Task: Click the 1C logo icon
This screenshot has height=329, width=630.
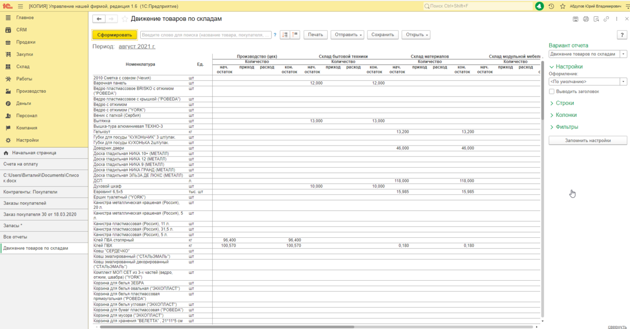Action: [x=7, y=6]
